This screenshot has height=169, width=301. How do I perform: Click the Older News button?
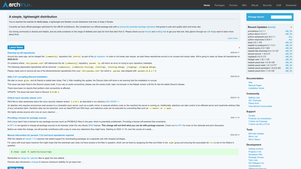point(16,168)
